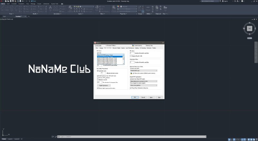Expand the Properties panel flyout
258x141 pixels.
point(123,14)
